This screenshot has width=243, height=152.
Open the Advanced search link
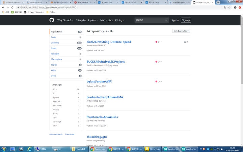click(56, 134)
